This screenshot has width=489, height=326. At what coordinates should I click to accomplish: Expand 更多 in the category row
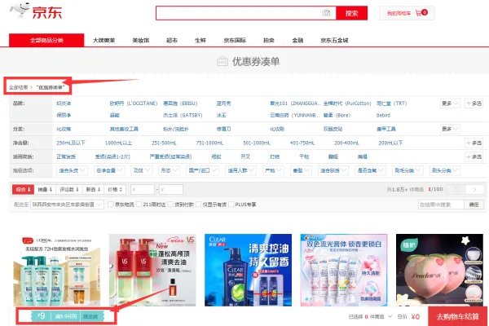(x=450, y=129)
